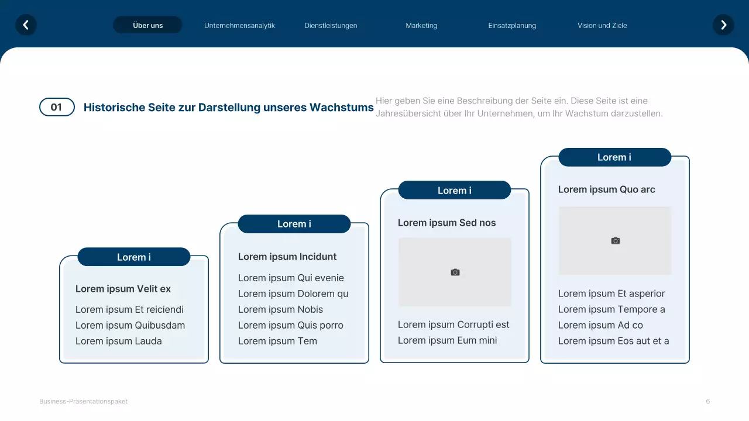Open the Unternehmensanalytik section
Viewport: 749px width, 421px height.
click(x=240, y=25)
